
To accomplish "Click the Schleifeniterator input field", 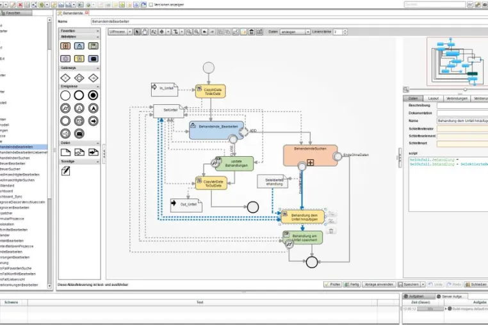I will (x=462, y=129).
